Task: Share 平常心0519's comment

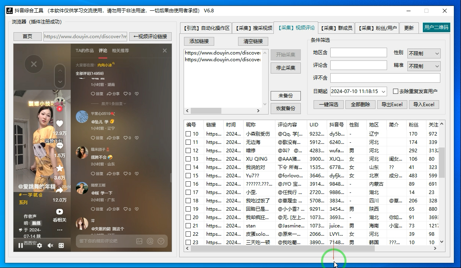Action: click(x=113, y=138)
